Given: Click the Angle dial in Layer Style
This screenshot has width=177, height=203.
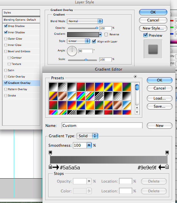Looking at the screenshot, I should tap(72, 51).
